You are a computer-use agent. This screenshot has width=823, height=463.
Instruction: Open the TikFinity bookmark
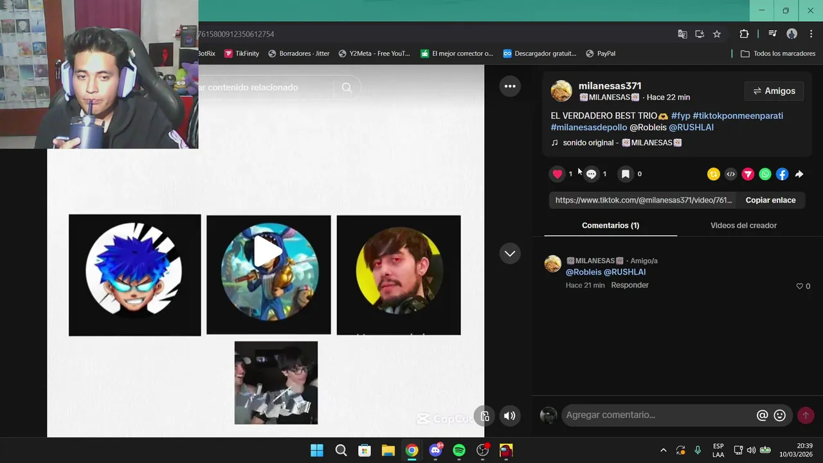(x=241, y=53)
